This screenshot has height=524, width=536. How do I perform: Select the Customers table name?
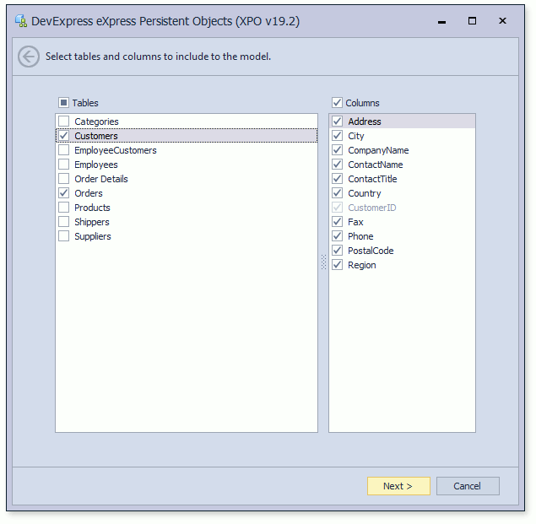(96, 136)
